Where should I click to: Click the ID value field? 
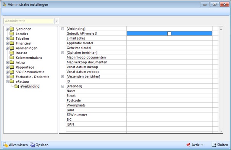click(170, 81)
